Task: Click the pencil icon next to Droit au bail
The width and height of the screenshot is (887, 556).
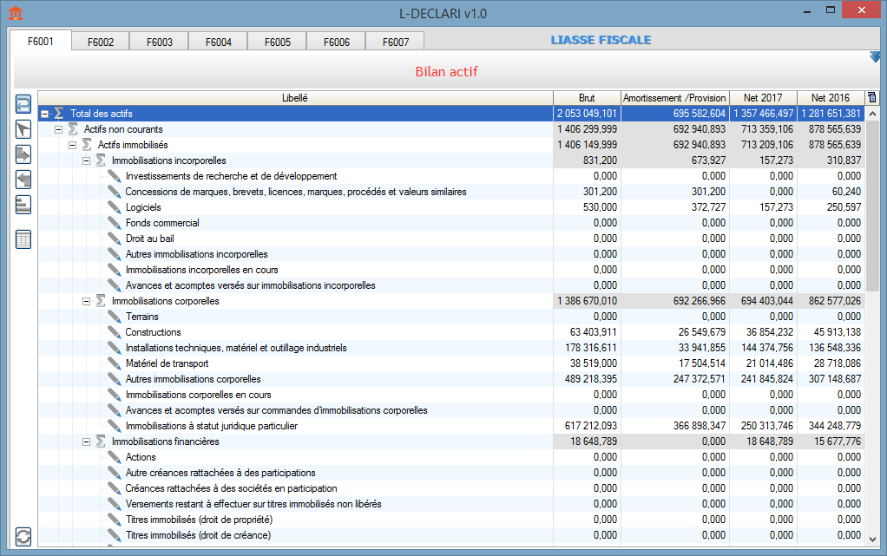Action: point(115,239)
